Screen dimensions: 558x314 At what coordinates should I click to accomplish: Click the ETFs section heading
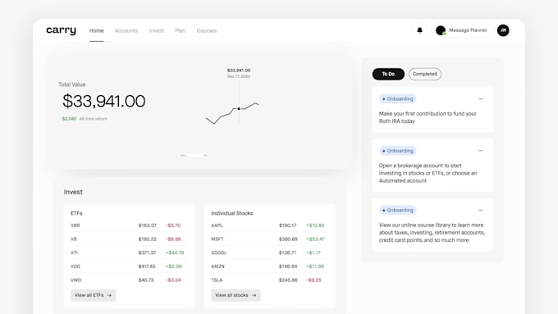(76, 213)
